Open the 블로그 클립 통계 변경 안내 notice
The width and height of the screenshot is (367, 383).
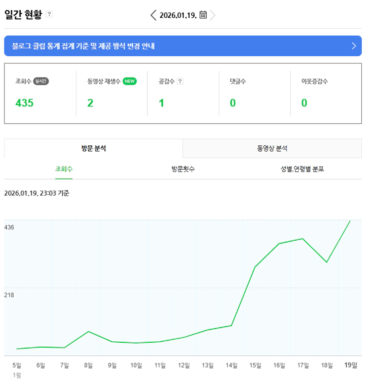click(84, 46)
